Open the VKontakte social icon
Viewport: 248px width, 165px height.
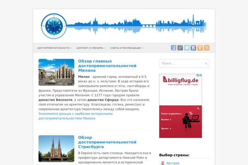click(x=193, y=48)
